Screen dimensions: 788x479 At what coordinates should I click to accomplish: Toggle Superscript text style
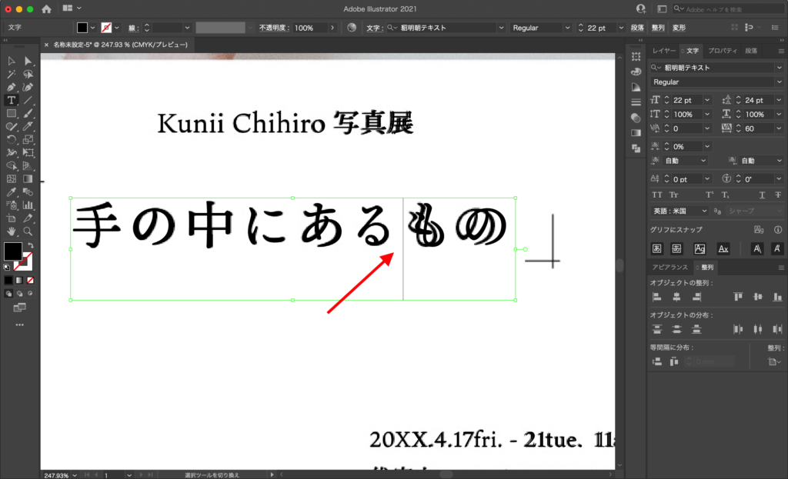pyautogui.click(x=709, y=195)
